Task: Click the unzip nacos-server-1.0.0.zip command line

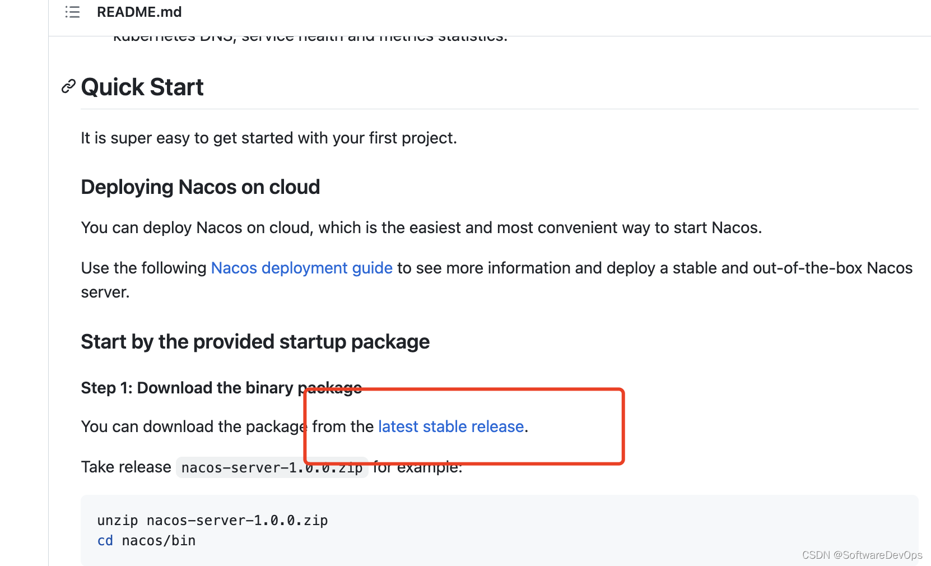Action: 212,521
